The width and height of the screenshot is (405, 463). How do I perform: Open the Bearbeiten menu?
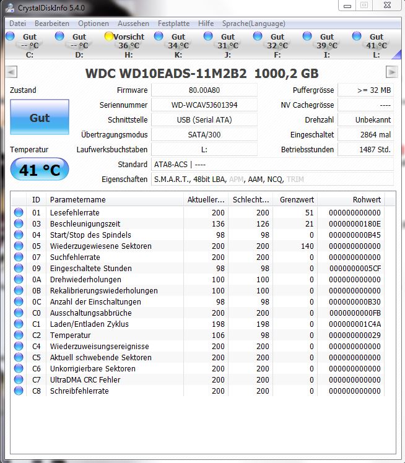(52, 24)
